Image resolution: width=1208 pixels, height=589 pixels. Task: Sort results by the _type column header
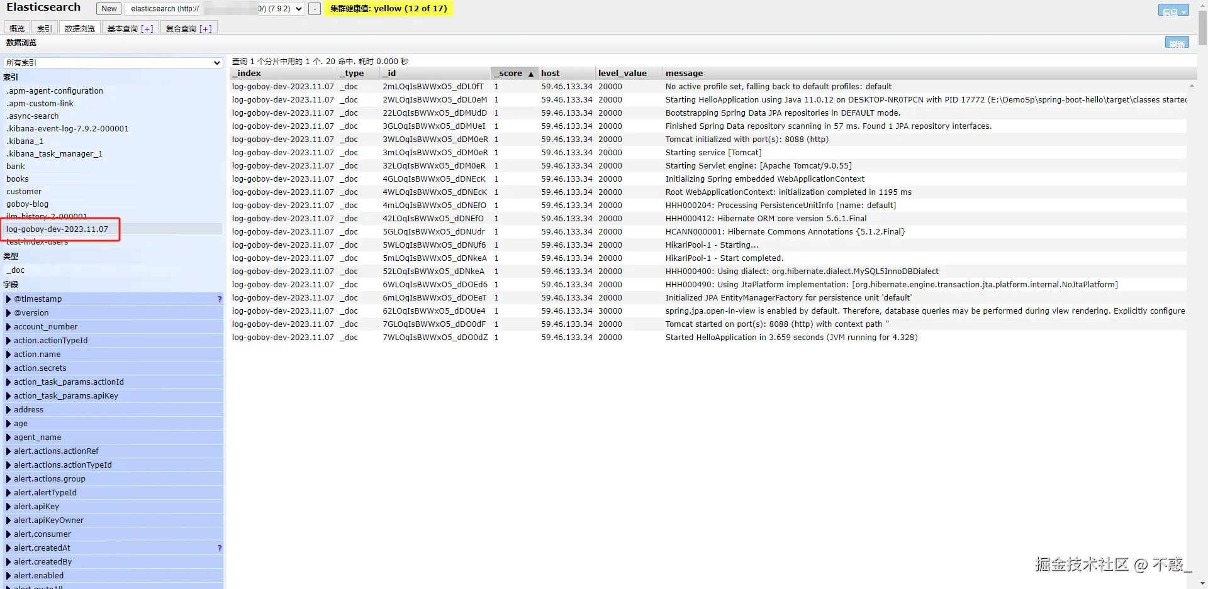(x=359, y=74)
